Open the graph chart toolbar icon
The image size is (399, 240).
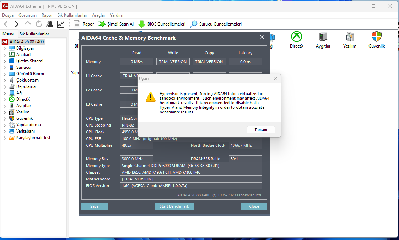pos(61,24)
